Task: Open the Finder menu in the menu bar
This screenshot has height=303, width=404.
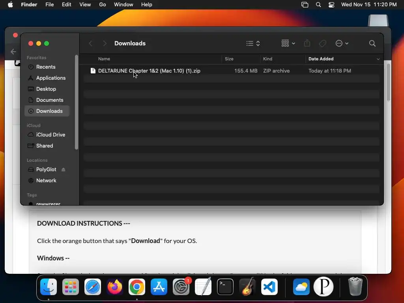Action: (29, 5)
